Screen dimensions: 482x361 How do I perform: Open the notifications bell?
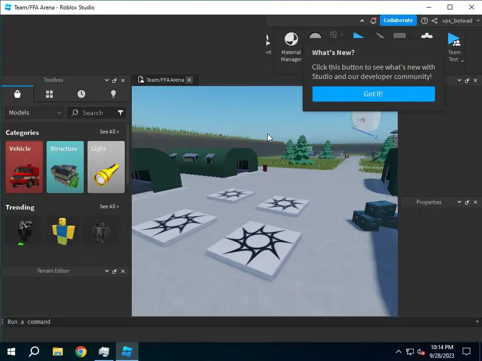373,21
